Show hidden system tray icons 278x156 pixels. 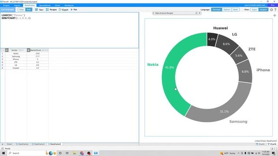[x=238, y=153]
